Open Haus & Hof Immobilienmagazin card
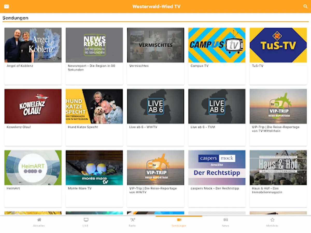 278,179
